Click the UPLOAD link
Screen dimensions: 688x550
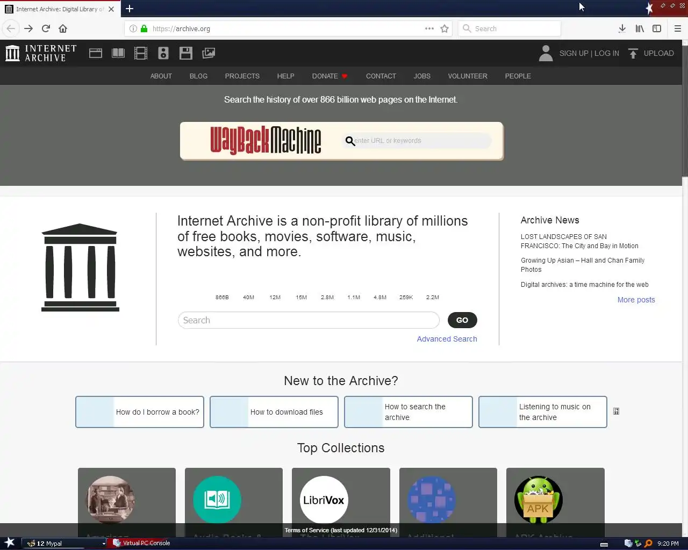[x=658, y=53]
